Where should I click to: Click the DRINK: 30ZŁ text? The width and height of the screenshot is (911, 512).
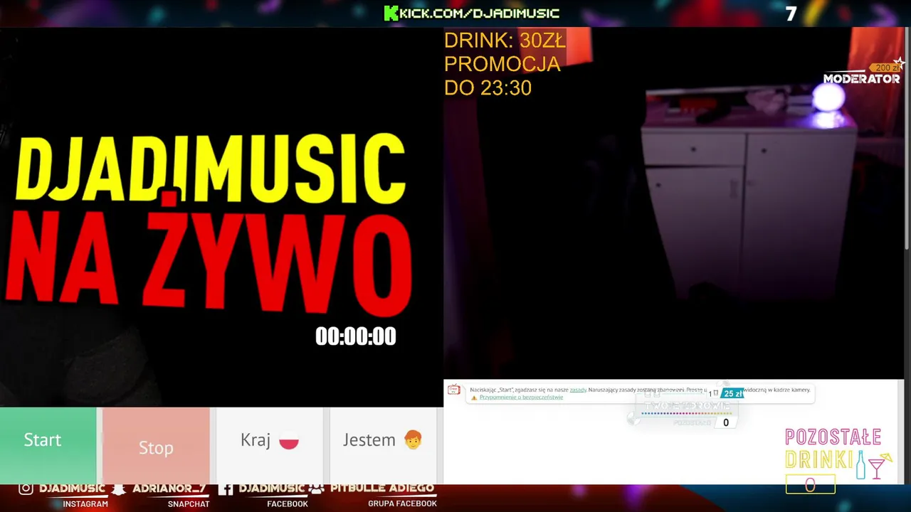click(x=505, y=41)
